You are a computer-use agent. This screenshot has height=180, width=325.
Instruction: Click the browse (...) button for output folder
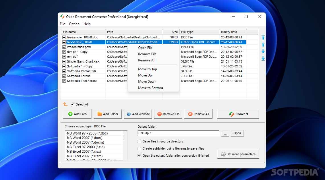[225, 133]
